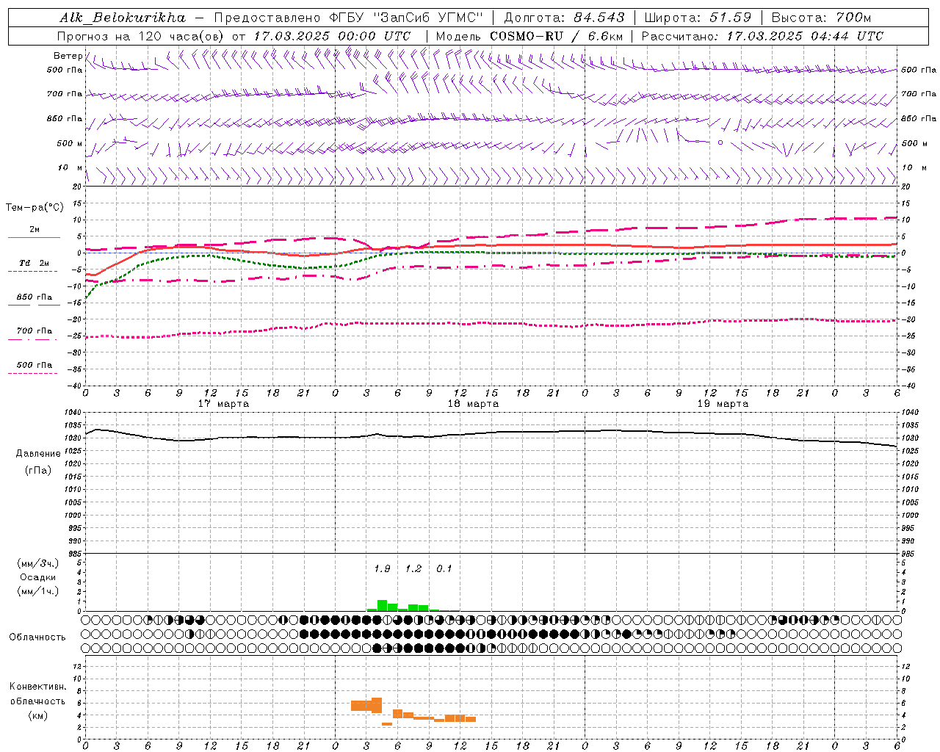940x752 pixels.
Task: Click the station title Alk_Belokurikha
Action: [123, 18]
